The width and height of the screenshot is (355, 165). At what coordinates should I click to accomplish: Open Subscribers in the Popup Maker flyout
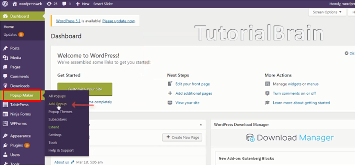(x=57, y=119)
